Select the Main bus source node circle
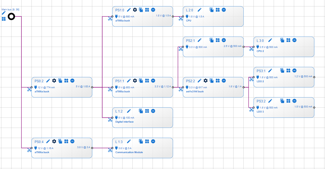Screen dimensions: 325x169 (11, 17)
